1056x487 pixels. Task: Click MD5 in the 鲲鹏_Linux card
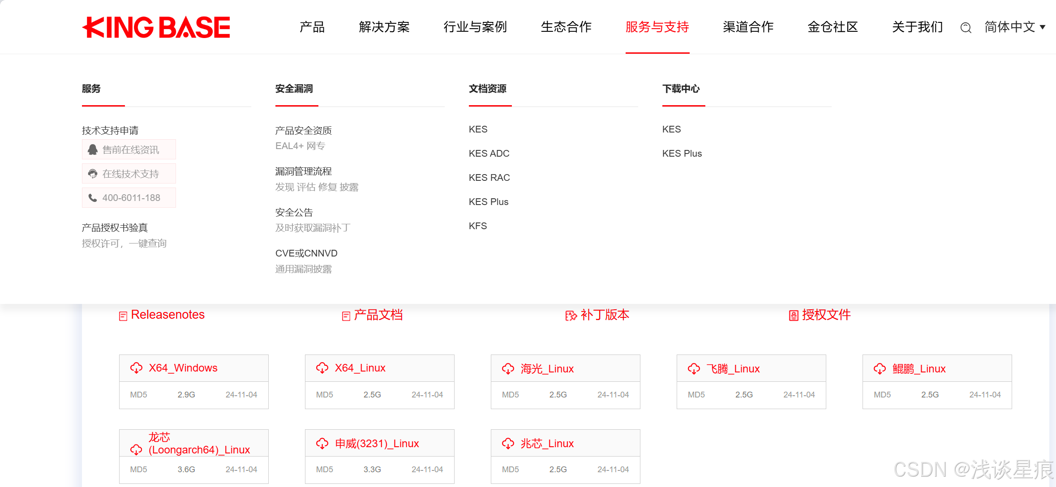point(882,395)
